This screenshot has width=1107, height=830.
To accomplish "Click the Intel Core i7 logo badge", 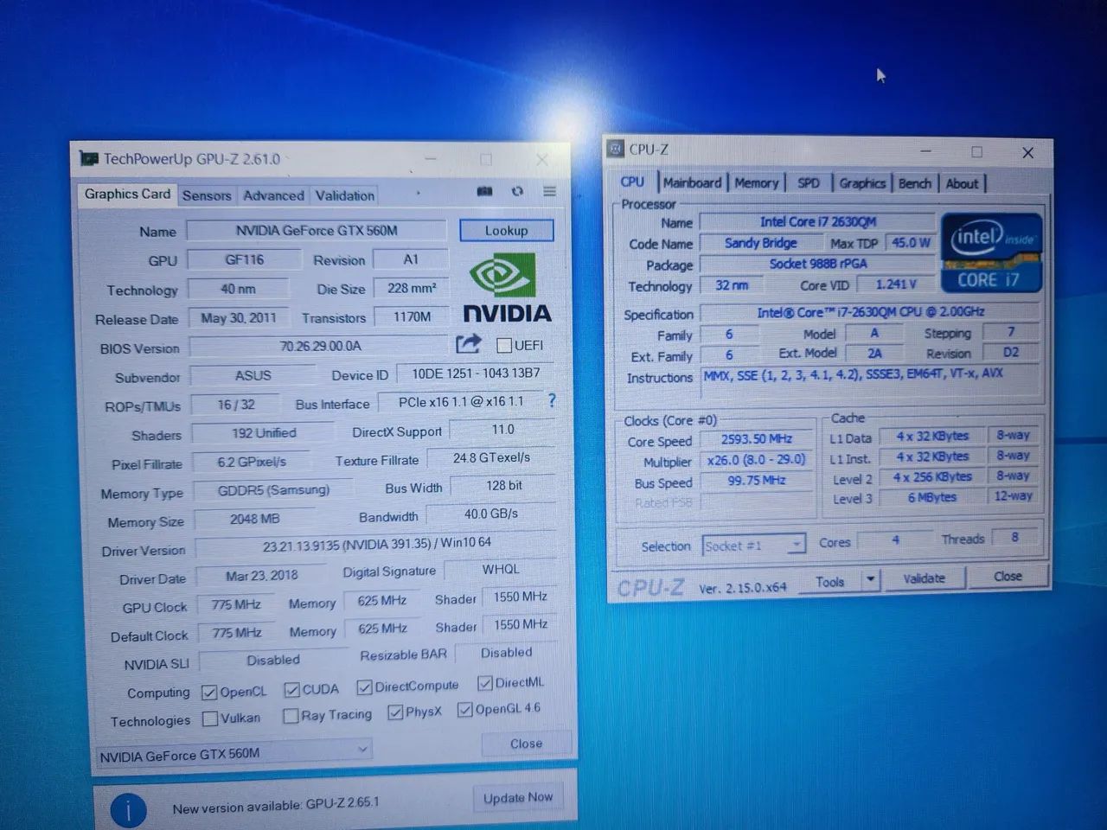I will coord(990,252).
